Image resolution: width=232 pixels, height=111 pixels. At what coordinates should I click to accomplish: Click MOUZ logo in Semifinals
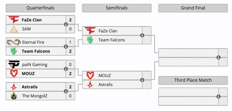coord(90,75)
